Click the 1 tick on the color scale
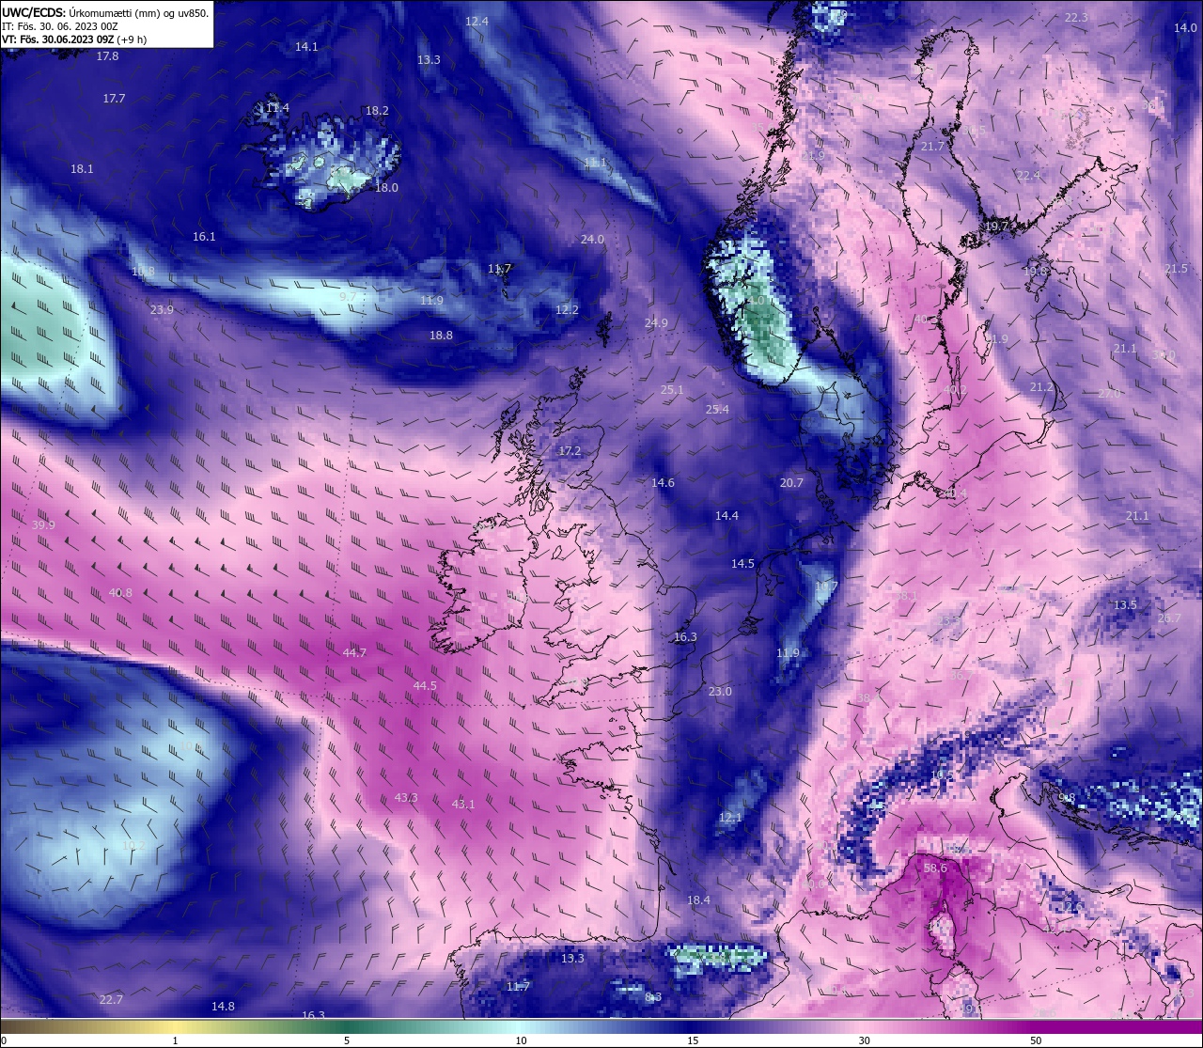 tap(176, 1040)
